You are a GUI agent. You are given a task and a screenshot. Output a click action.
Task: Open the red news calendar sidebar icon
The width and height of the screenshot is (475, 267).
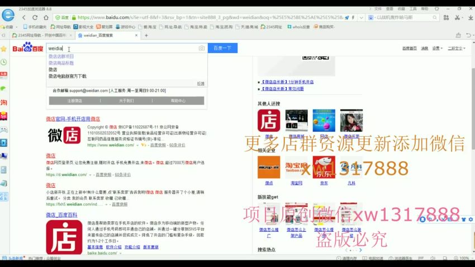pos(4,75)
